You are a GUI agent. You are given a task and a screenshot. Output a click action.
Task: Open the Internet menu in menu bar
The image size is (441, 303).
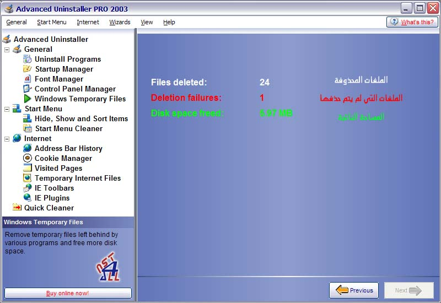pyautogui.click(x=88, y=22)
